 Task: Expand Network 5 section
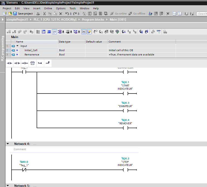(x=8, y=186)
